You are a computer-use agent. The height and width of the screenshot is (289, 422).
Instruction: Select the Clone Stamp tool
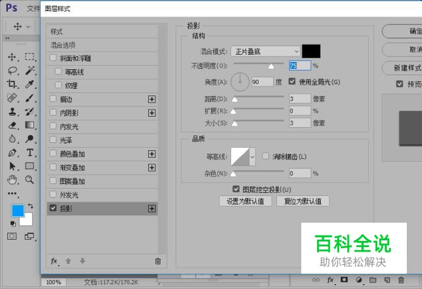pos(12,111)
